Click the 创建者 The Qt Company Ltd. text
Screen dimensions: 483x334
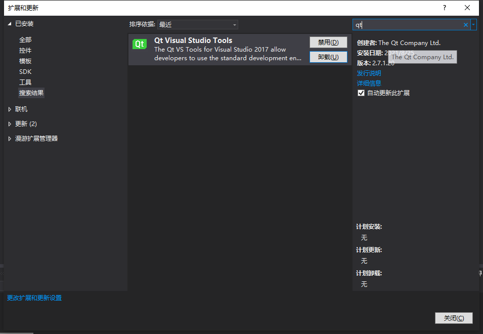pos(399,43)
